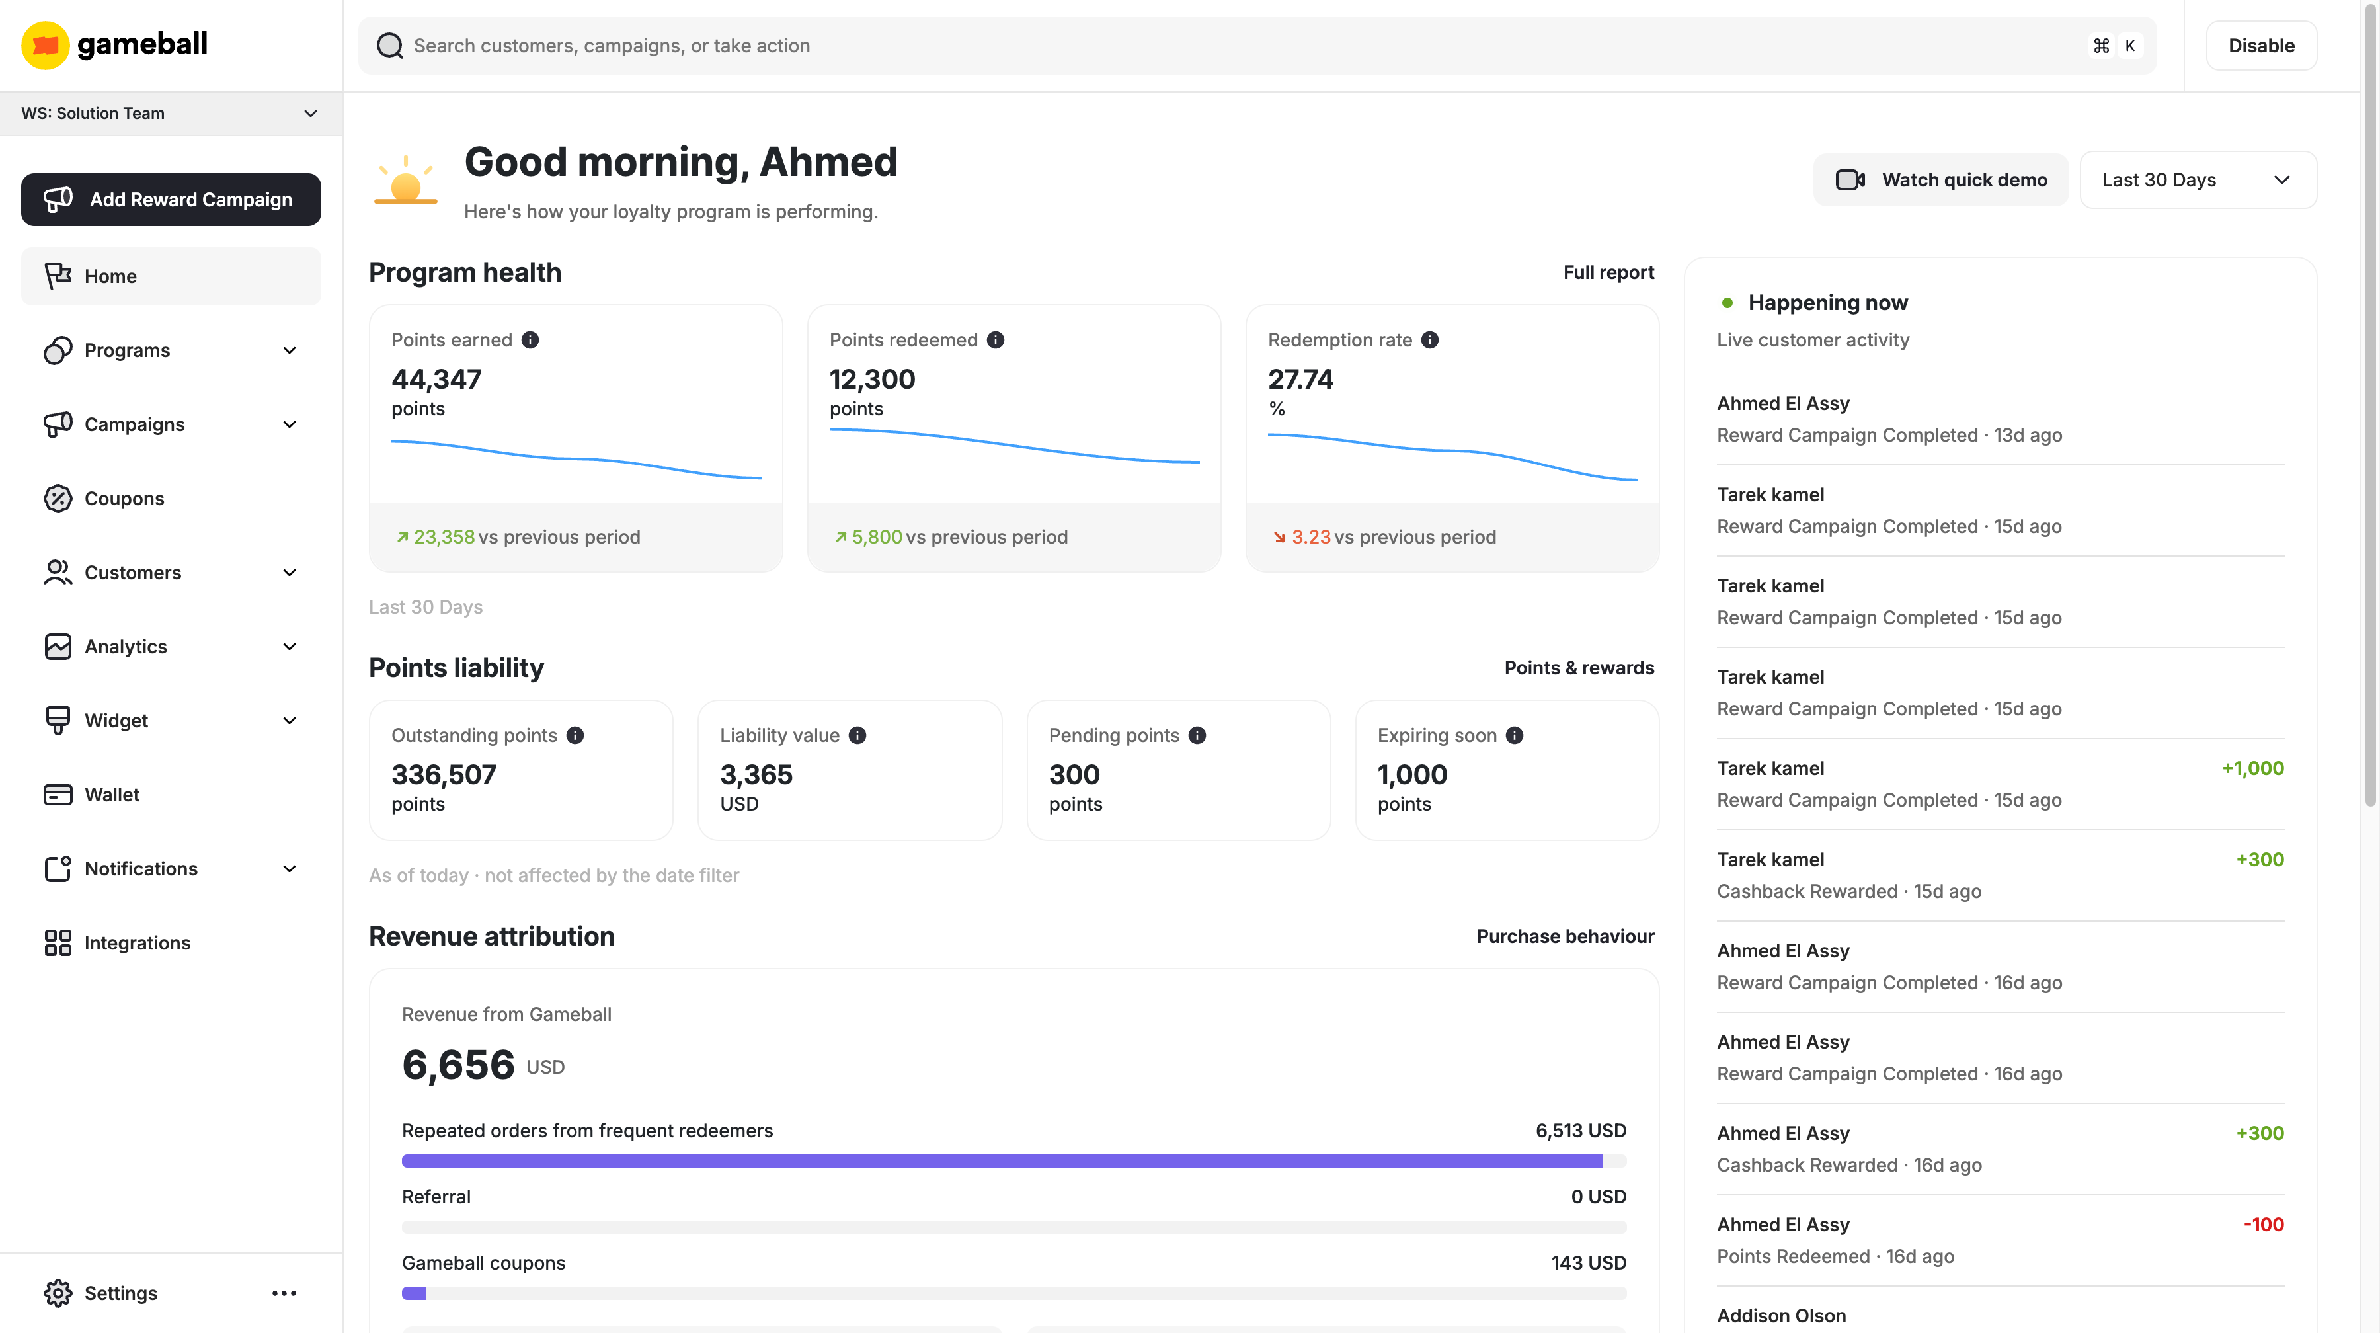Click info icon next to Redemption rate
This screenshot has width=2380, height=1333.
(x=1430, y=340)
